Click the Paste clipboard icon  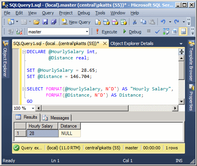point(152,22)
